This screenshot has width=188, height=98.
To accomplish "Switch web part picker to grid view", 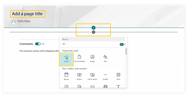I will 121,44.
